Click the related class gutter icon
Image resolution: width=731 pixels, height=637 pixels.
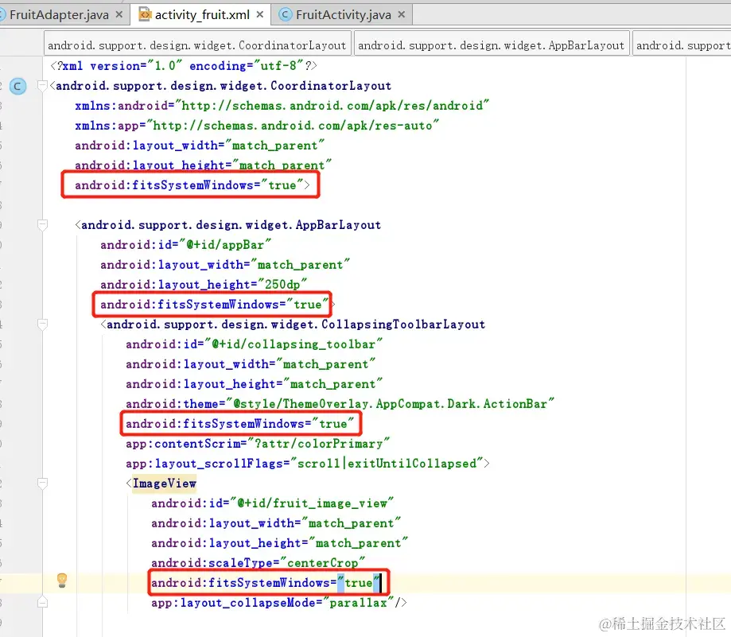pyautogui.click(x=17, y=86)
